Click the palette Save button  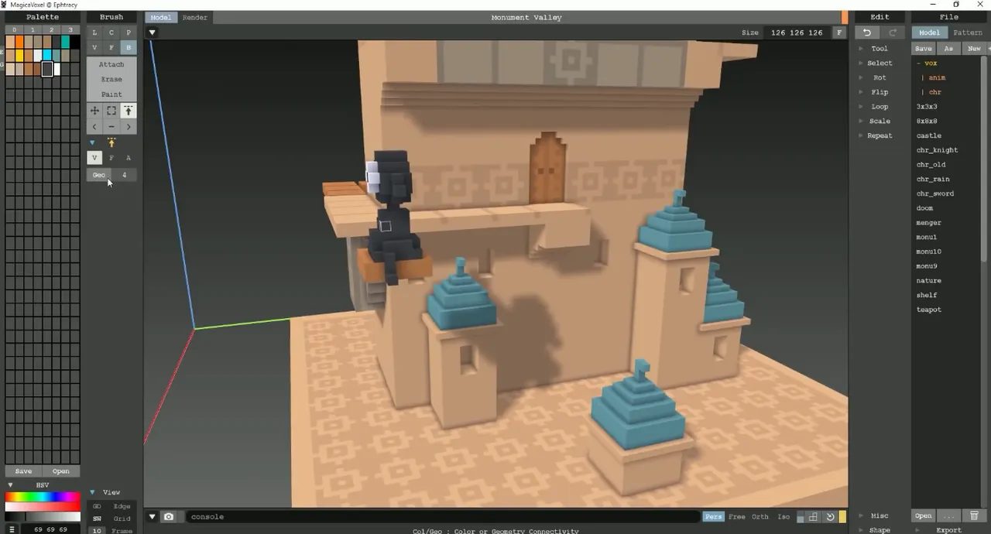click(24, 471)
